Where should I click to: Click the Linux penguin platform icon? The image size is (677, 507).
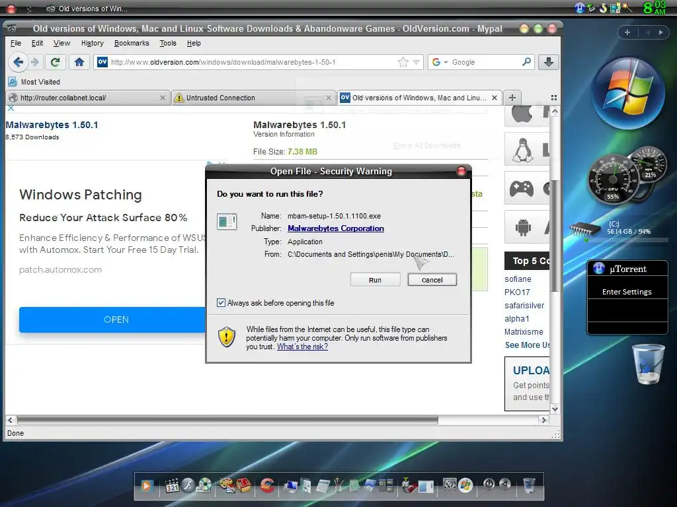[523, 150]
